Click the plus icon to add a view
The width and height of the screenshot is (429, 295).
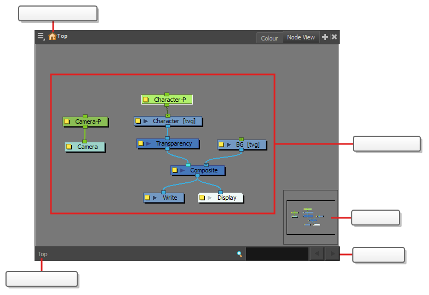click(325, 37)
